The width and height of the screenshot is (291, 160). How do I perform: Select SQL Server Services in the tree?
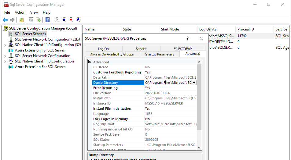click(31, 34)
